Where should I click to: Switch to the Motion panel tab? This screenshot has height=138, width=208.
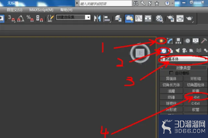[187, 41]
